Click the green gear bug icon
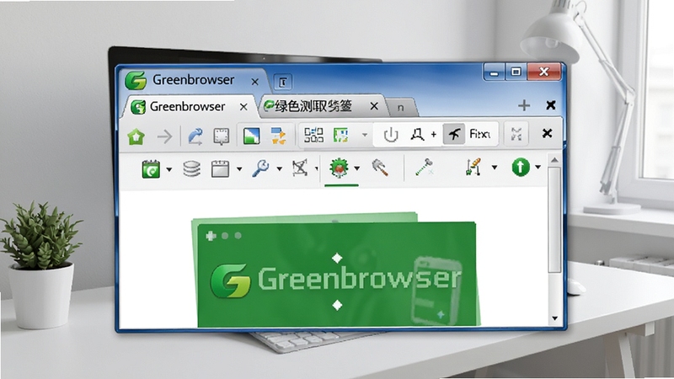674x379 pixels. tap(339, 168)
